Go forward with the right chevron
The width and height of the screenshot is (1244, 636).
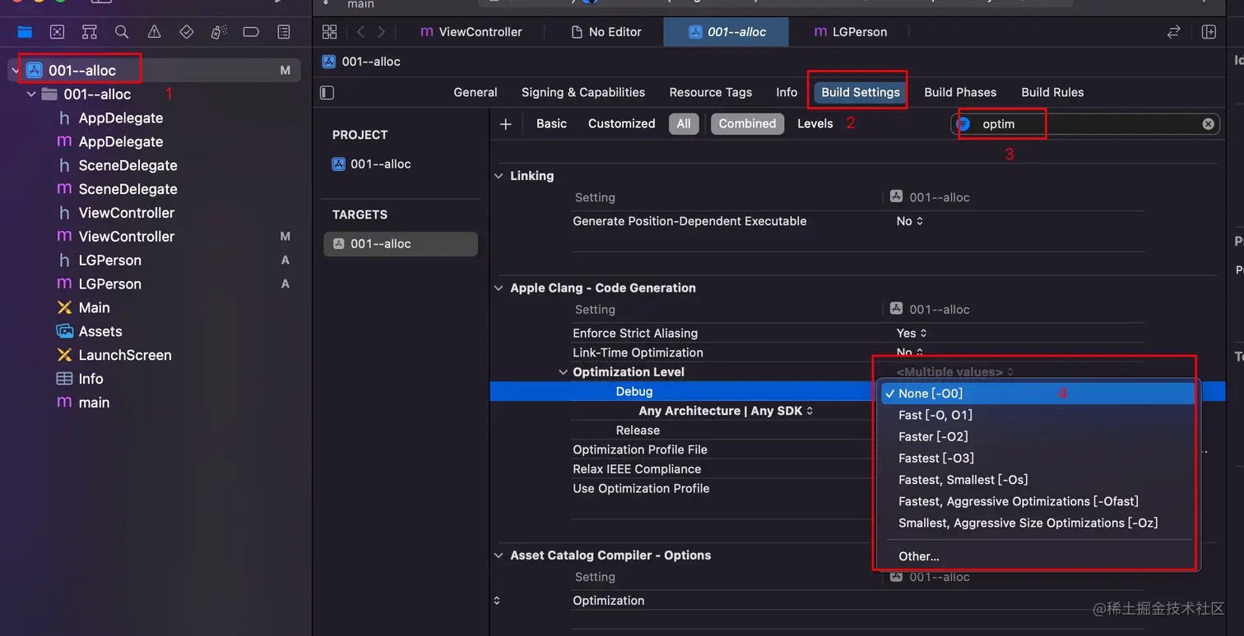coord(381,32)
